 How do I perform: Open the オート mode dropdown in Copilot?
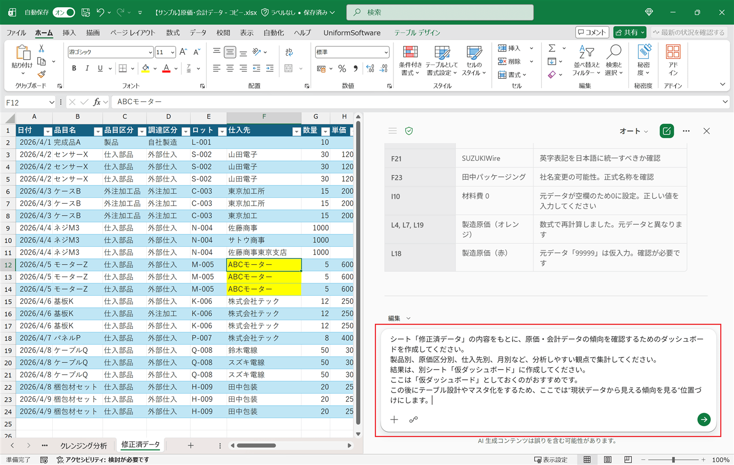pyautogui.click(x=634, y=131)
